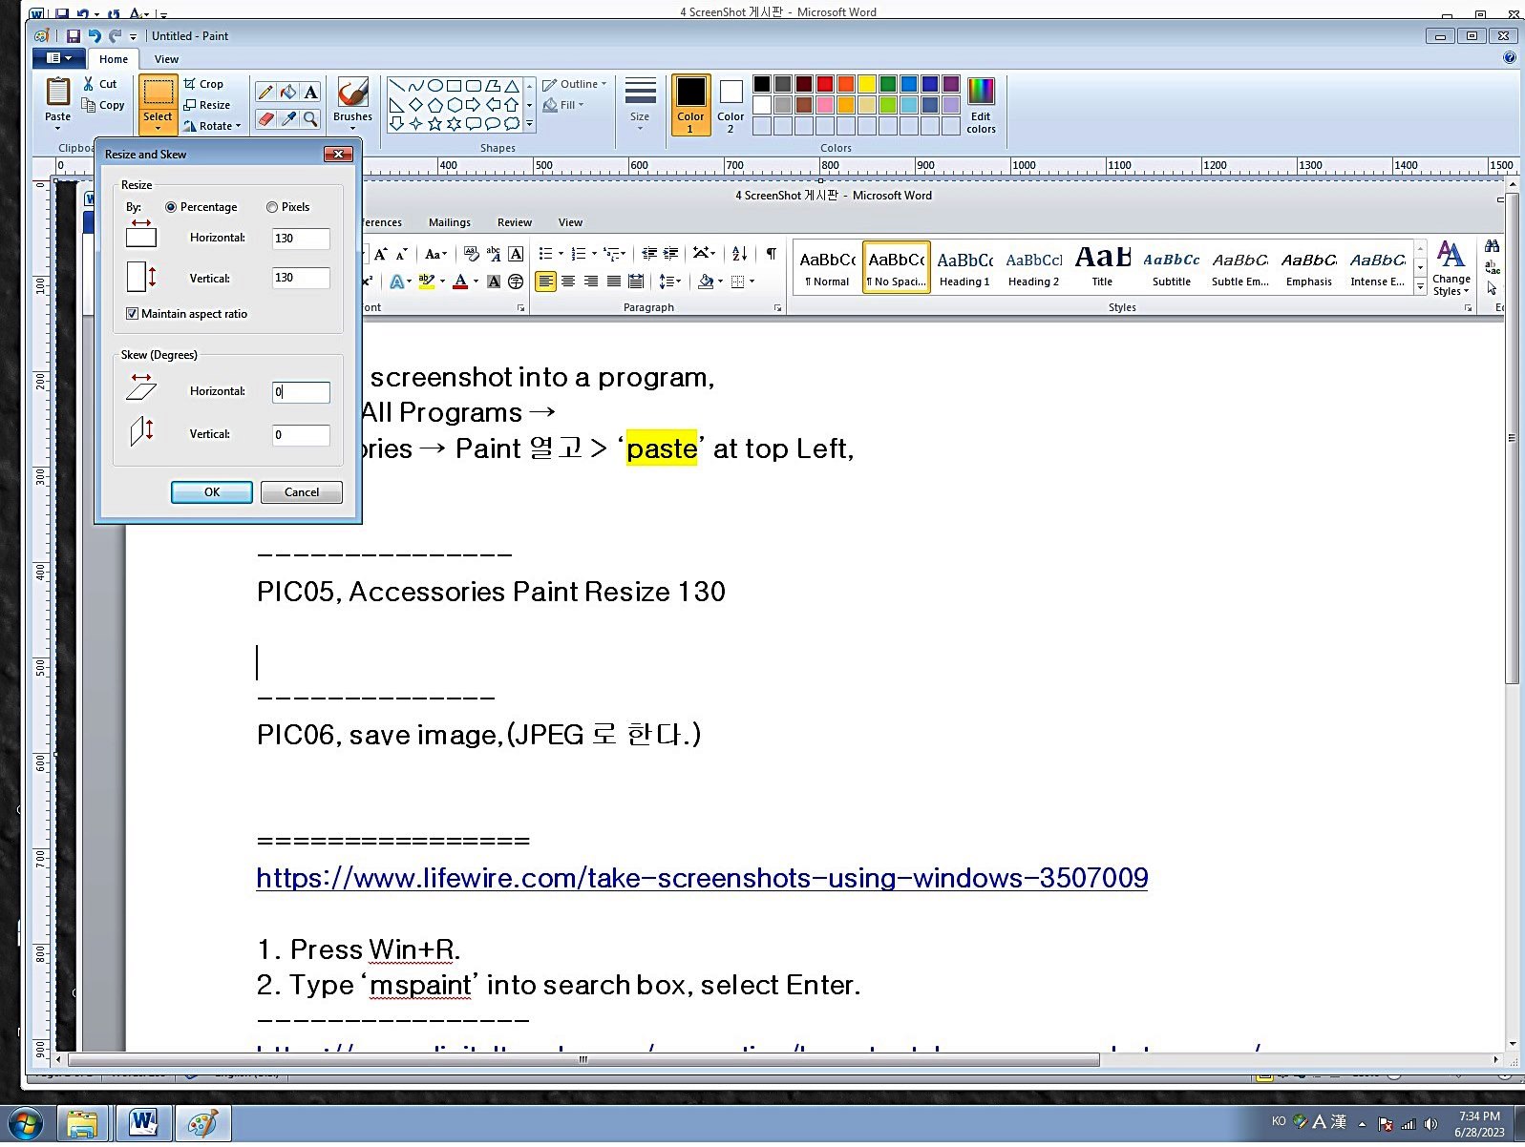Open Edit colors

coord(981,105)
